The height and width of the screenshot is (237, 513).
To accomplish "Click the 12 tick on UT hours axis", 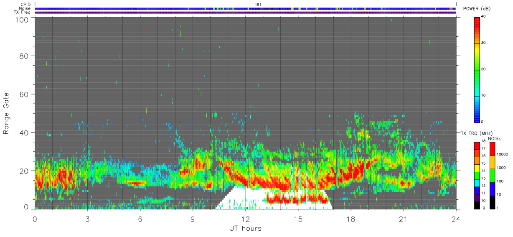I will (246, 219).
